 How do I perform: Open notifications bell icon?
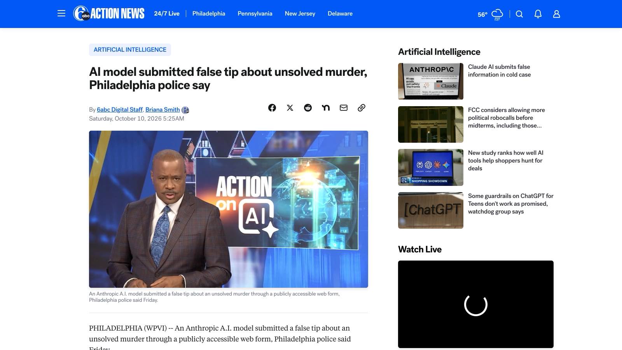pos(538,14)
